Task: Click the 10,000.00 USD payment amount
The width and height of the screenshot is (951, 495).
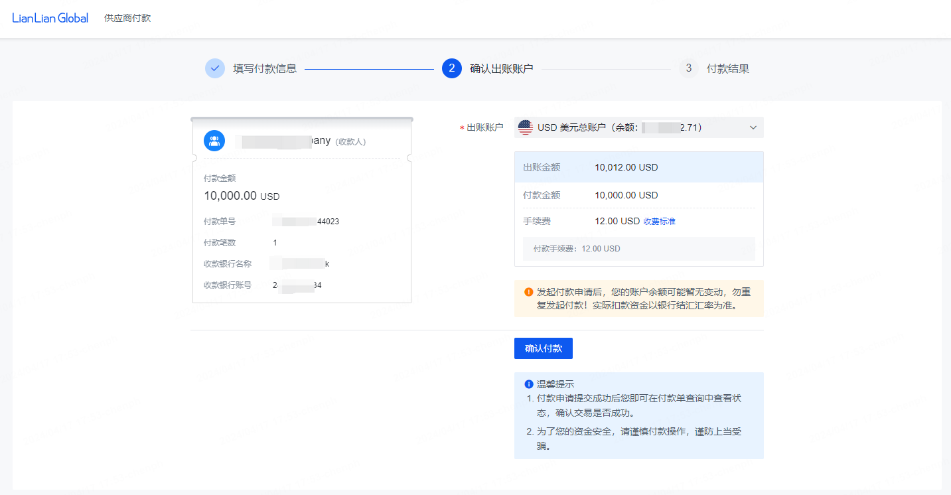Action: [x=242, y=196]
